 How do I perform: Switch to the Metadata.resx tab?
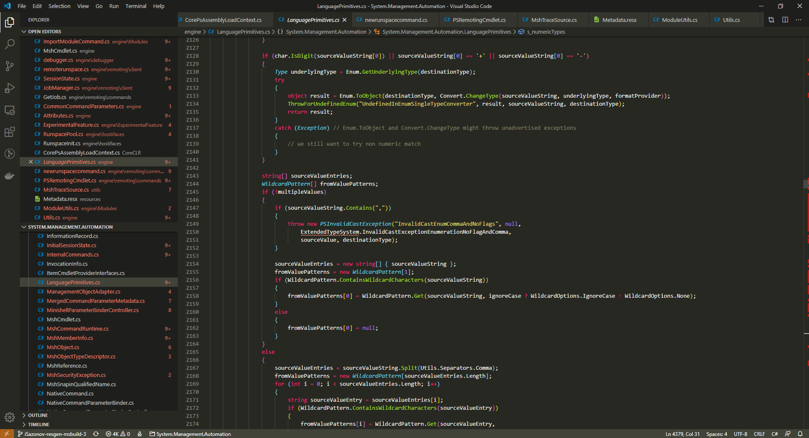pyautogui.click(x=619, y=20)
